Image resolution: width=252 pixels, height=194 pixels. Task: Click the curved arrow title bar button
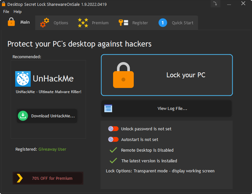click(215, 4)
